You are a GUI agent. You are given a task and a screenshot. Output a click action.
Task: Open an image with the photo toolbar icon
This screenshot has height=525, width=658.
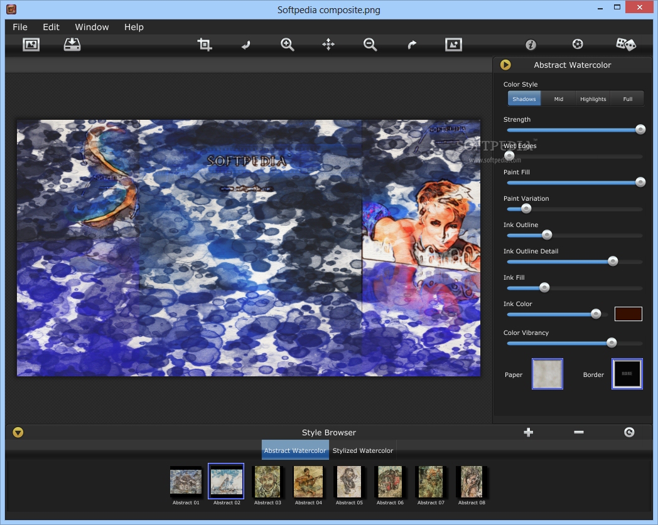click(x=31, y=45)
